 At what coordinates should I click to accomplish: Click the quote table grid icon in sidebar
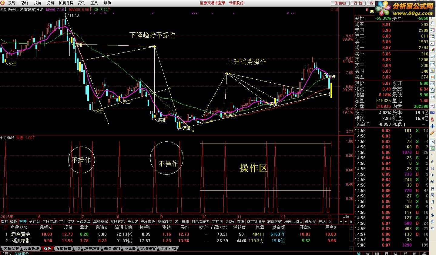(432, 36)
